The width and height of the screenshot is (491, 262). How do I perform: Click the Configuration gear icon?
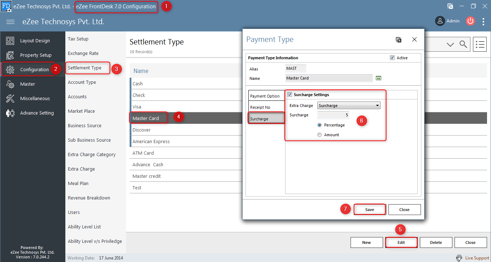pyautogui.click(x=10, y=70)
